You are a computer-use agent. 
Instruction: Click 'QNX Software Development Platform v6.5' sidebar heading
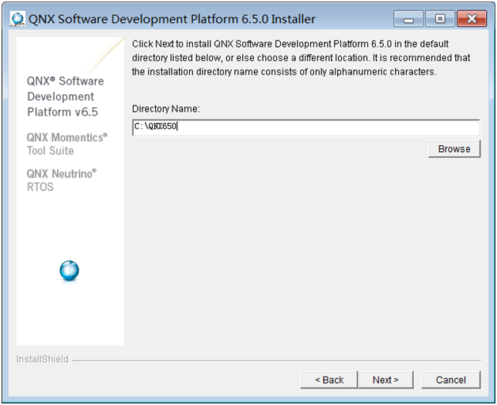tap(66, 97)
